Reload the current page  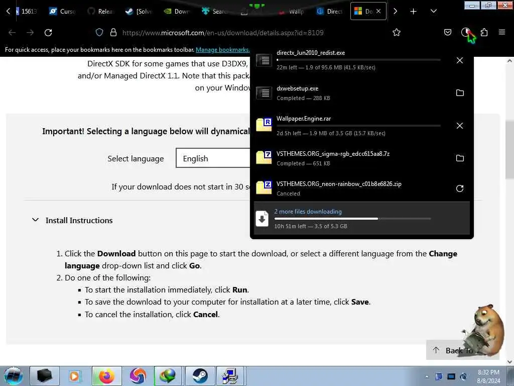click(x=48, y=33)
